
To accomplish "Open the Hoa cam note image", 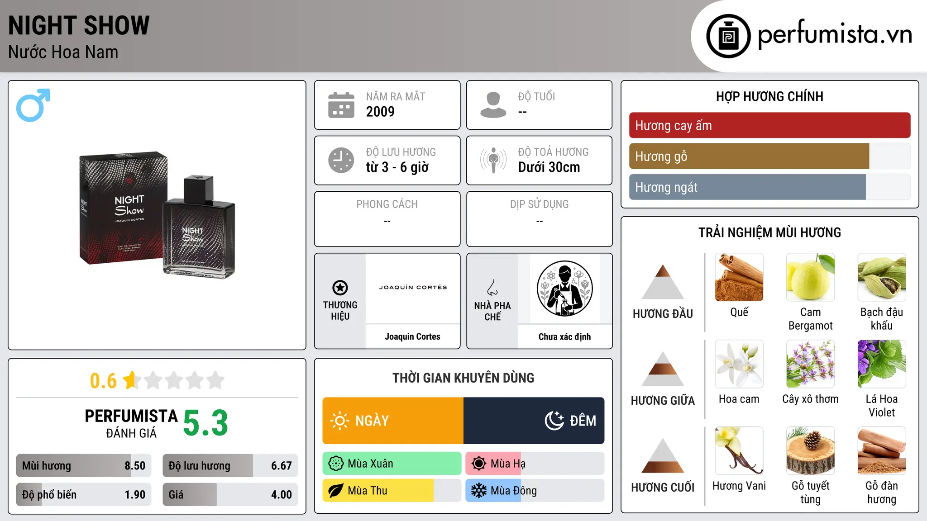I will tap(739, 364).
